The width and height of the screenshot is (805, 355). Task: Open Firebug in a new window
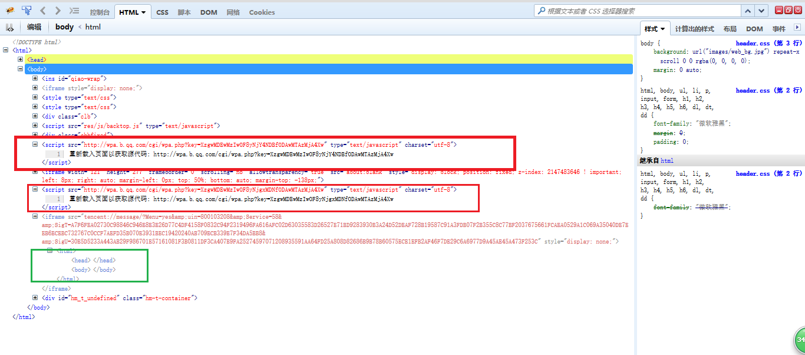tap(788, 10)
